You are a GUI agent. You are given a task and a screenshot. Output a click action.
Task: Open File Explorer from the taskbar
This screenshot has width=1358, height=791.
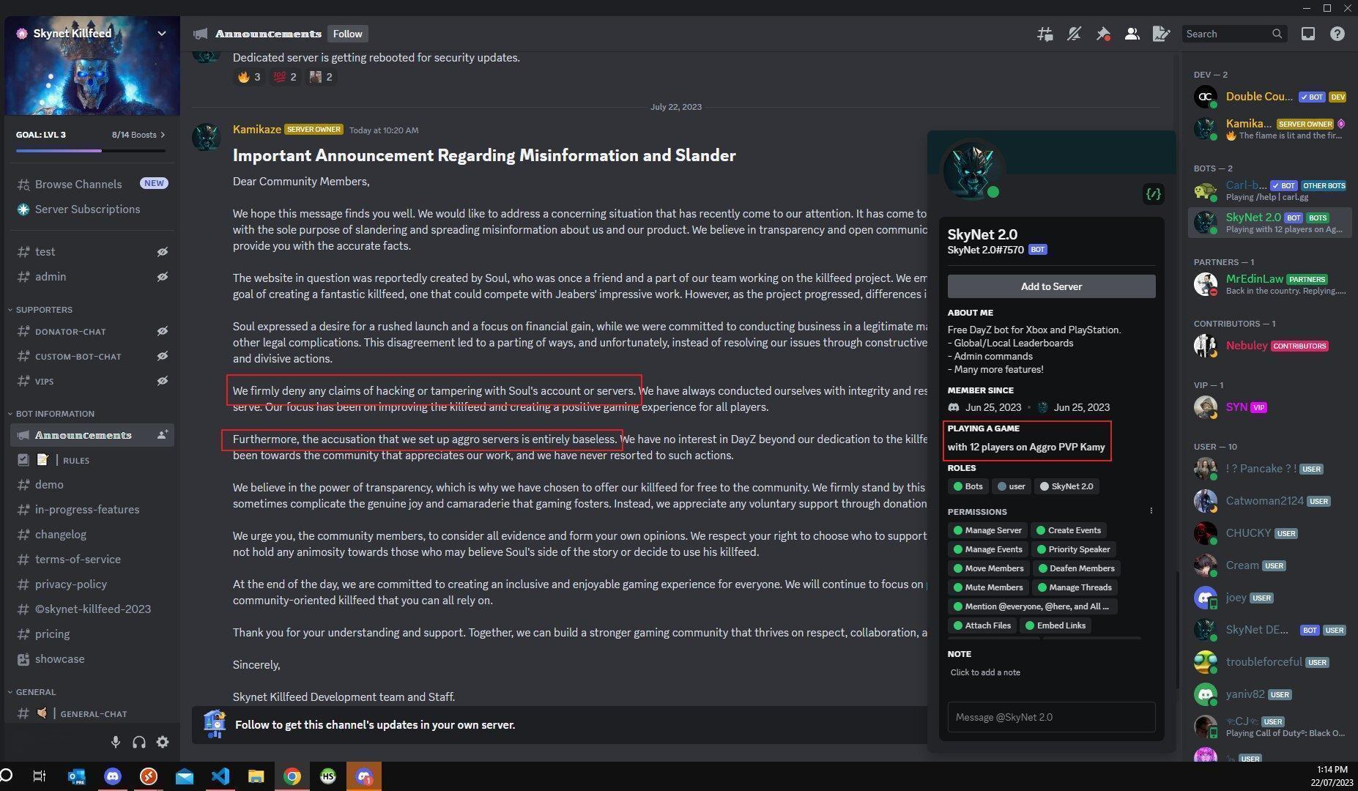click(256, 776)
